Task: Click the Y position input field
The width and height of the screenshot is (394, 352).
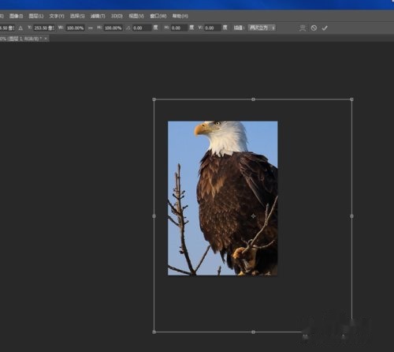Action: (x=44, y=28)
